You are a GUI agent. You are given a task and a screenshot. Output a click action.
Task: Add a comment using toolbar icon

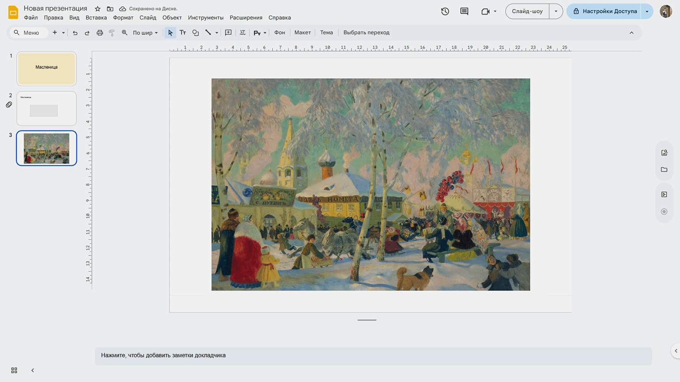[228, 33]
